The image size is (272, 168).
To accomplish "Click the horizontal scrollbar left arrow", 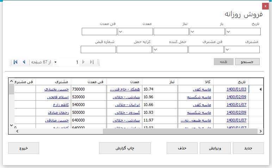I will coord(11,131).
